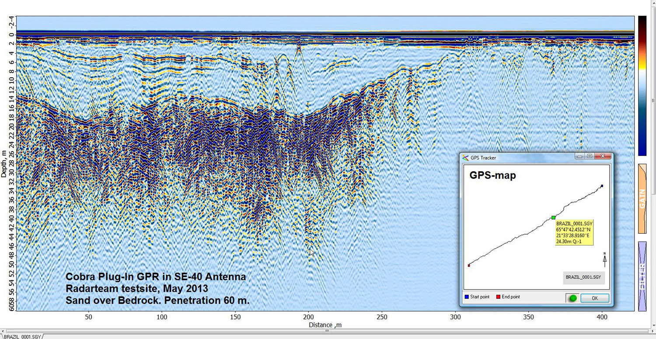Click the gray BRAZIL_0001.SGY filename label
The height and width of the screenshot is (339, 656).
click(x=583, y=277)
